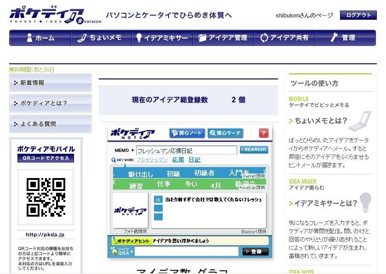Click the 関心ノート button
This screenshot has height=274, width=386.
187,133
